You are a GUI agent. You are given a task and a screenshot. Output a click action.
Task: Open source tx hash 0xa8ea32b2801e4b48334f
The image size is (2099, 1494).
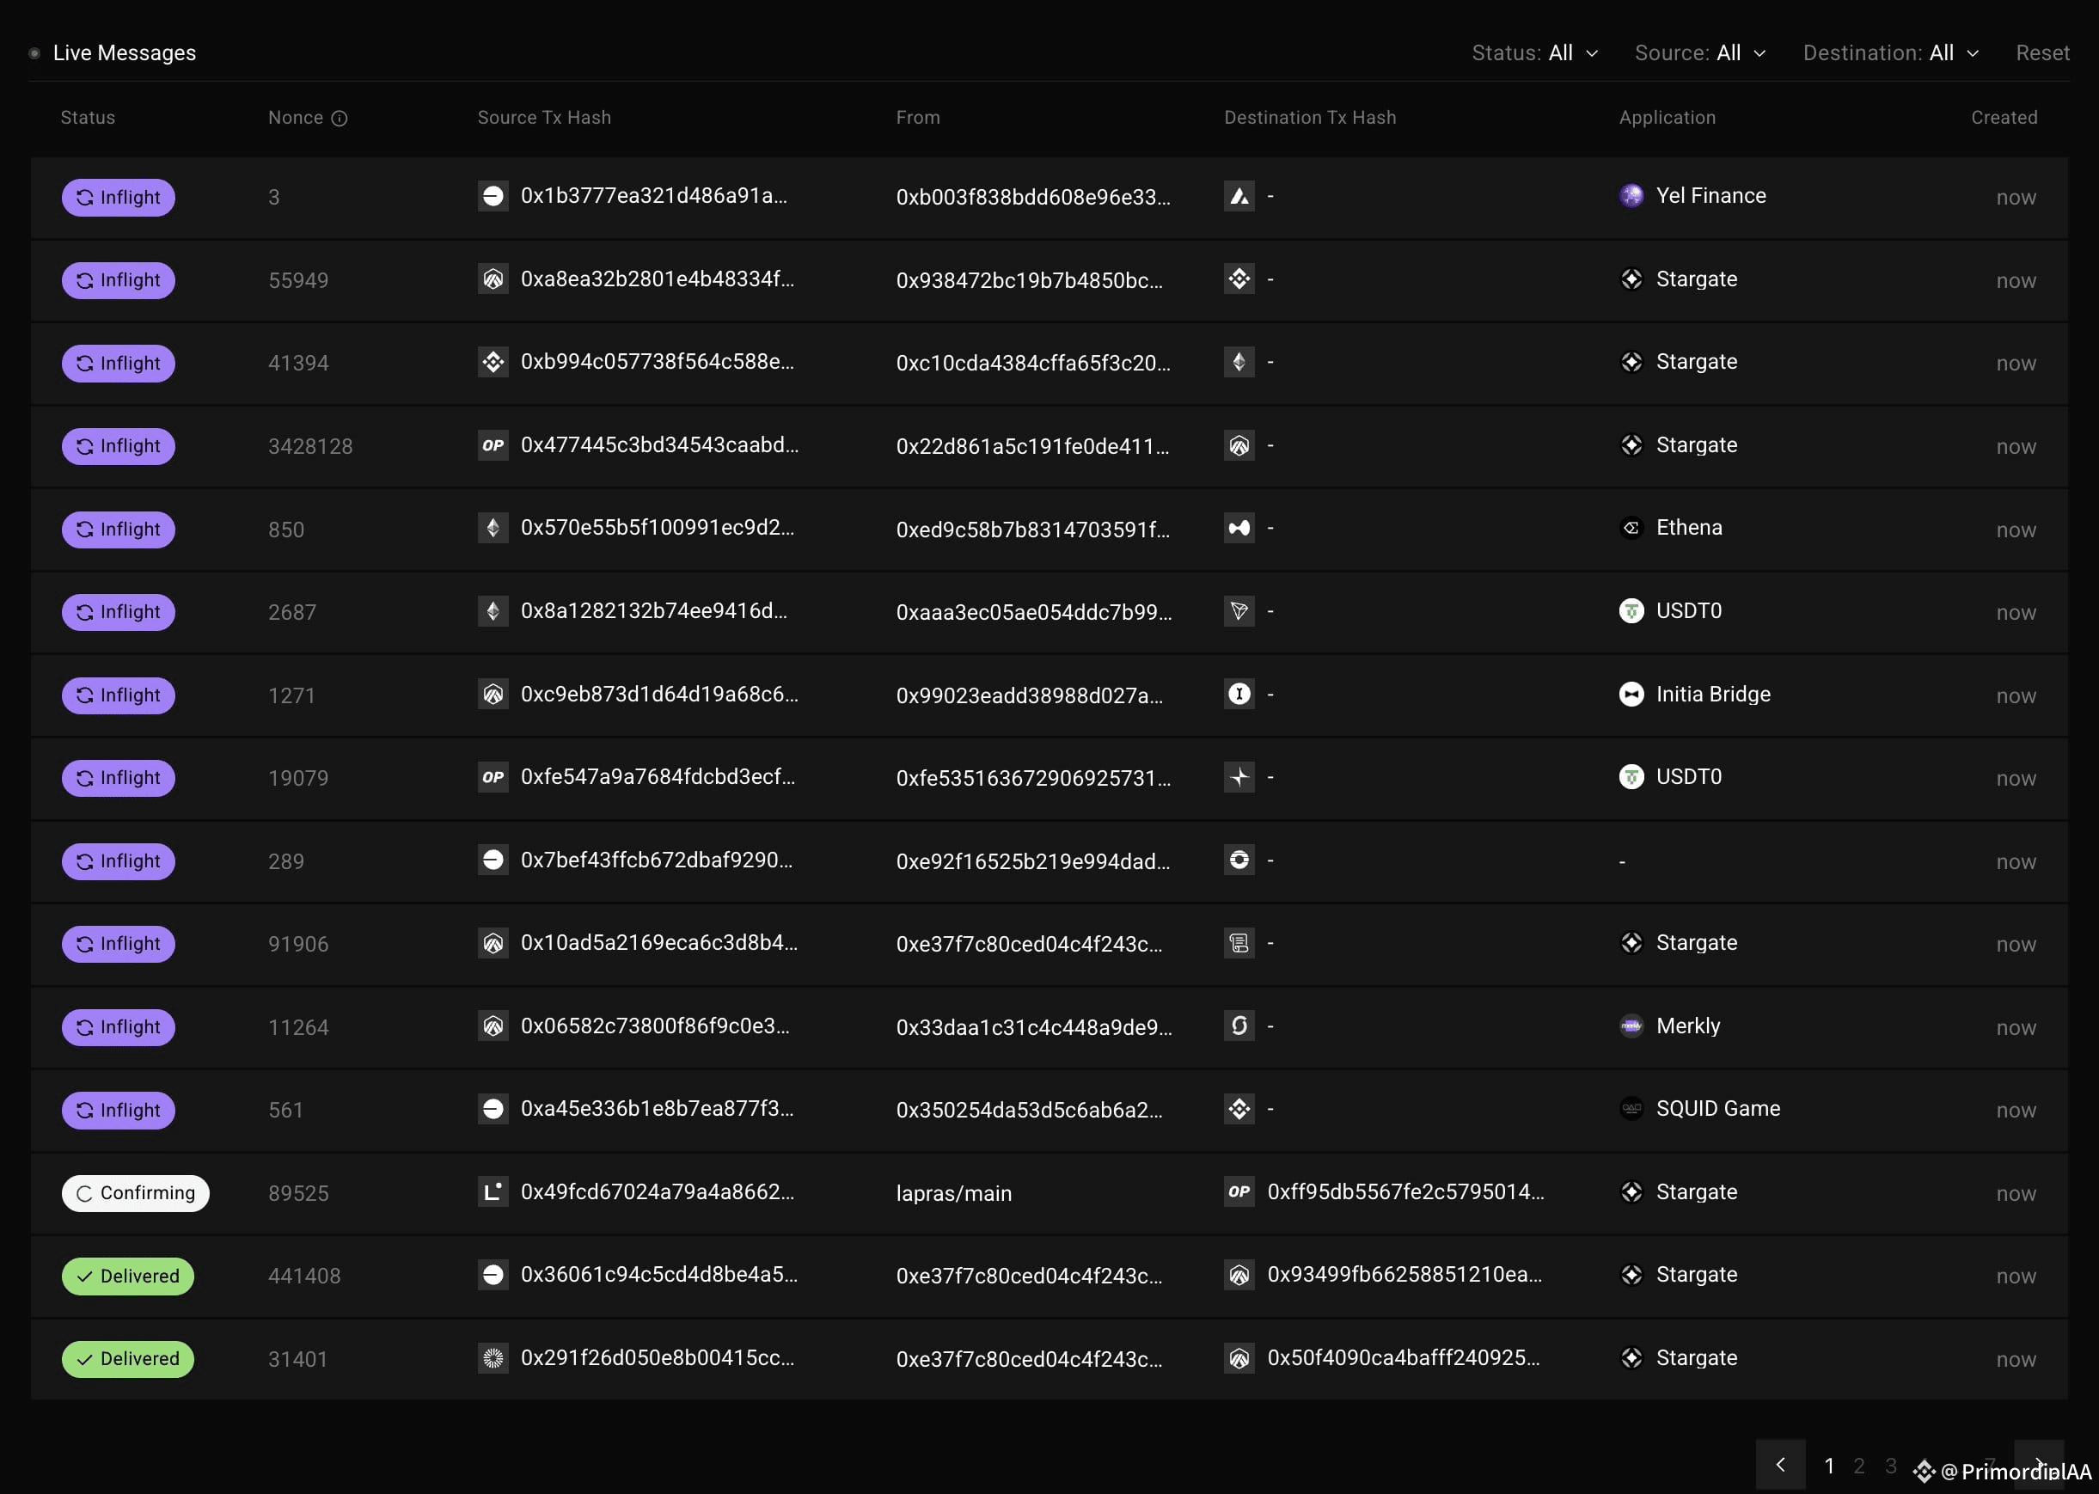click(x=657, y=279)
